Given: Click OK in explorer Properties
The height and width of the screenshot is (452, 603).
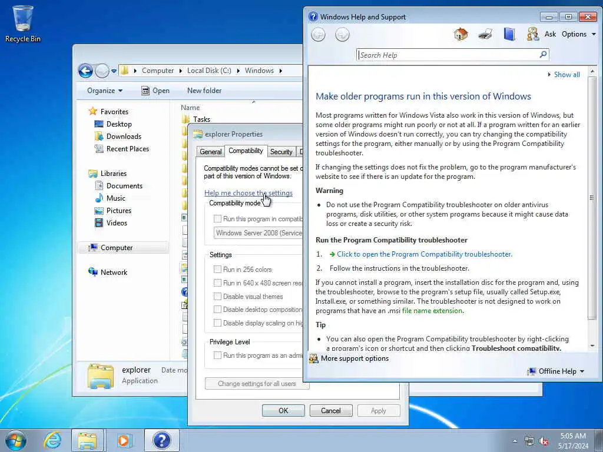Looking at the screenshot, I should tap(283, 410).
